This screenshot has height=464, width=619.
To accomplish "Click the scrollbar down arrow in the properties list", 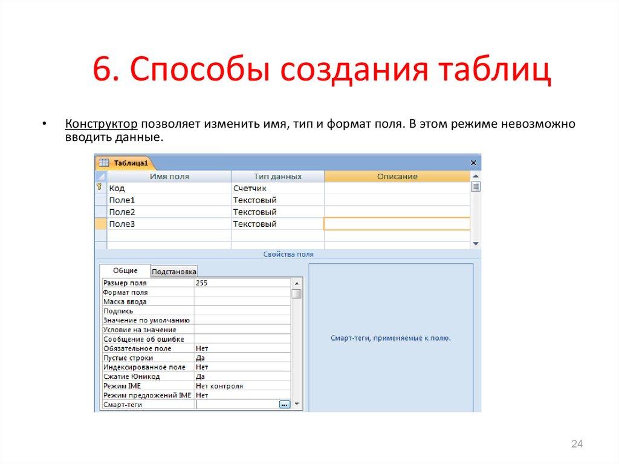I will pyautogui.click(x=296, y=404).
